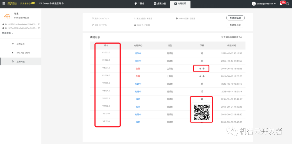Click Android证书: 已配置
The height and width of the screenshot is (144, 292).
(185, 19)
